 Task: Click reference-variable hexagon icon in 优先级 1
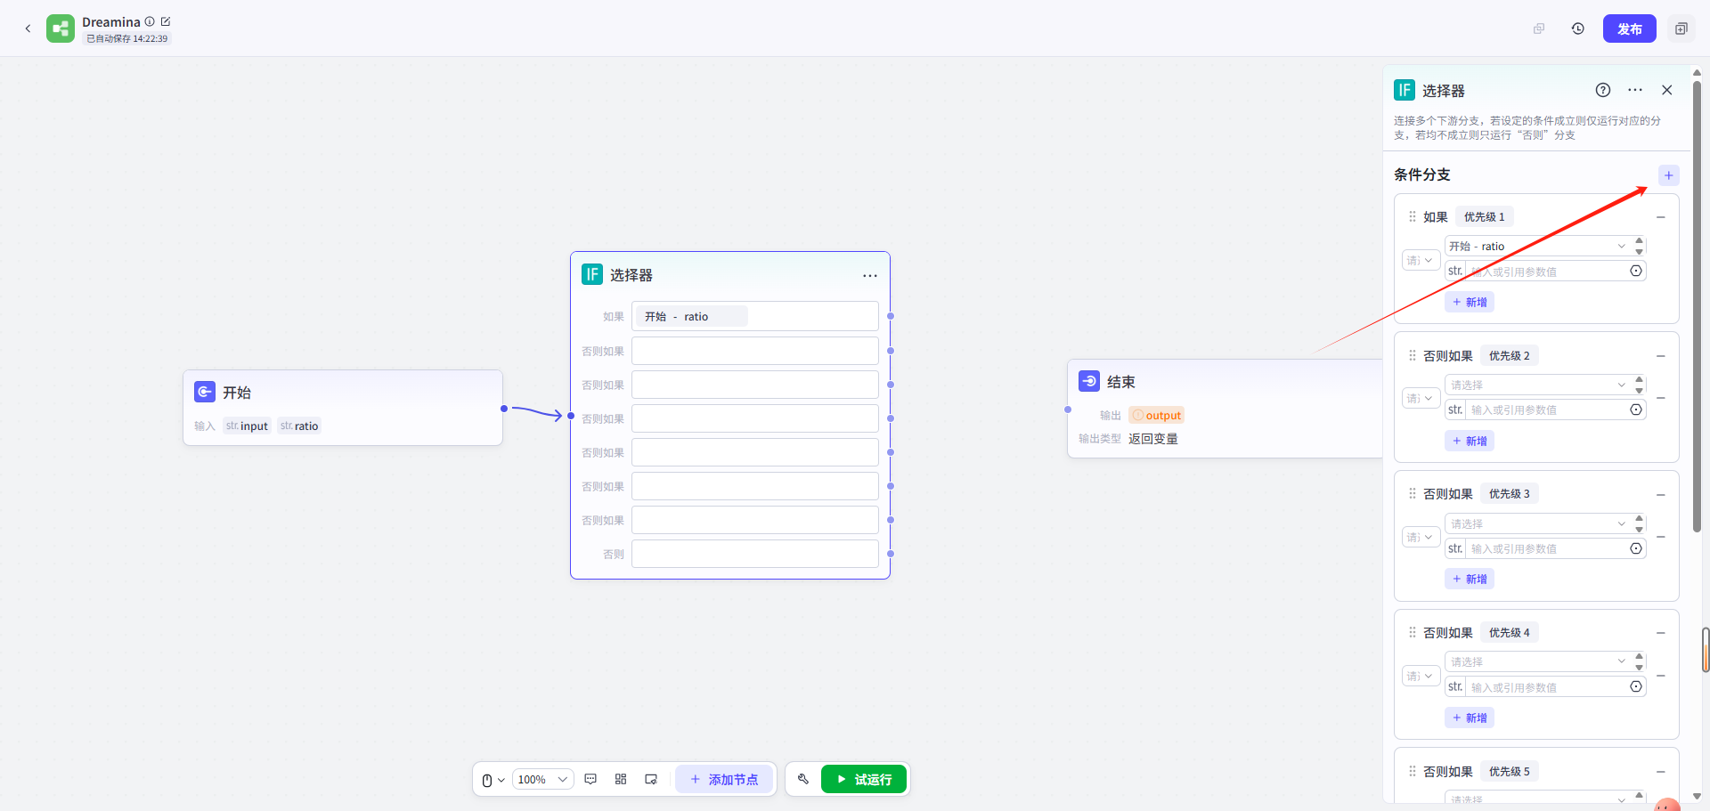pyautogui.click(x=1636, y=271)
